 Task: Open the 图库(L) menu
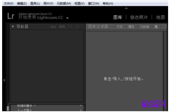tap(35, 4)
